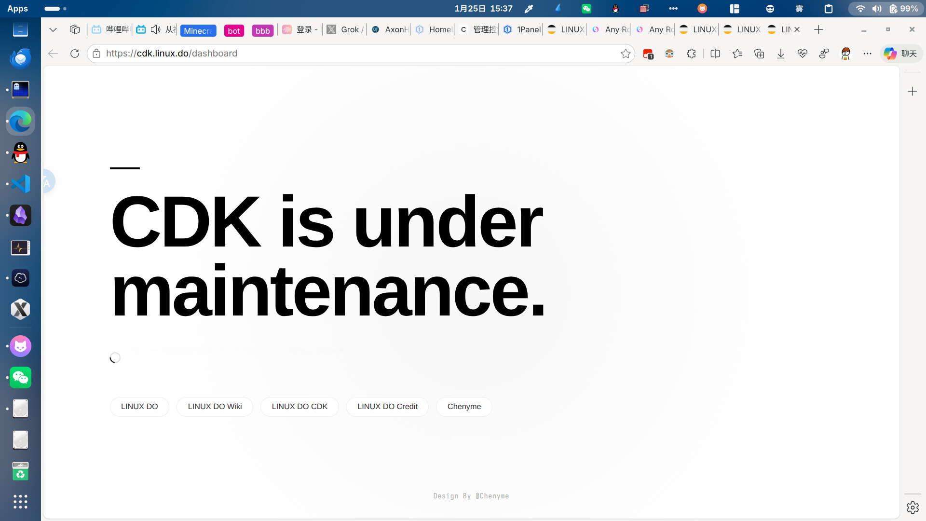Viewport: 926px width, 521px height.
Task: Open the collections icon in toolbar
Action: (759, 54)
